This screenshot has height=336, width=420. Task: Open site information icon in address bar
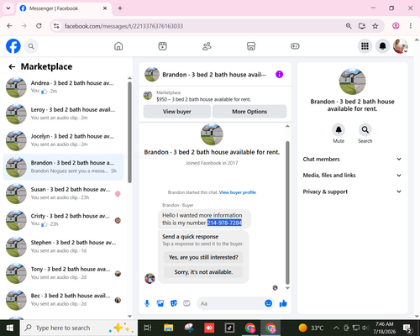pyautogui.click(x=56, y=26)
